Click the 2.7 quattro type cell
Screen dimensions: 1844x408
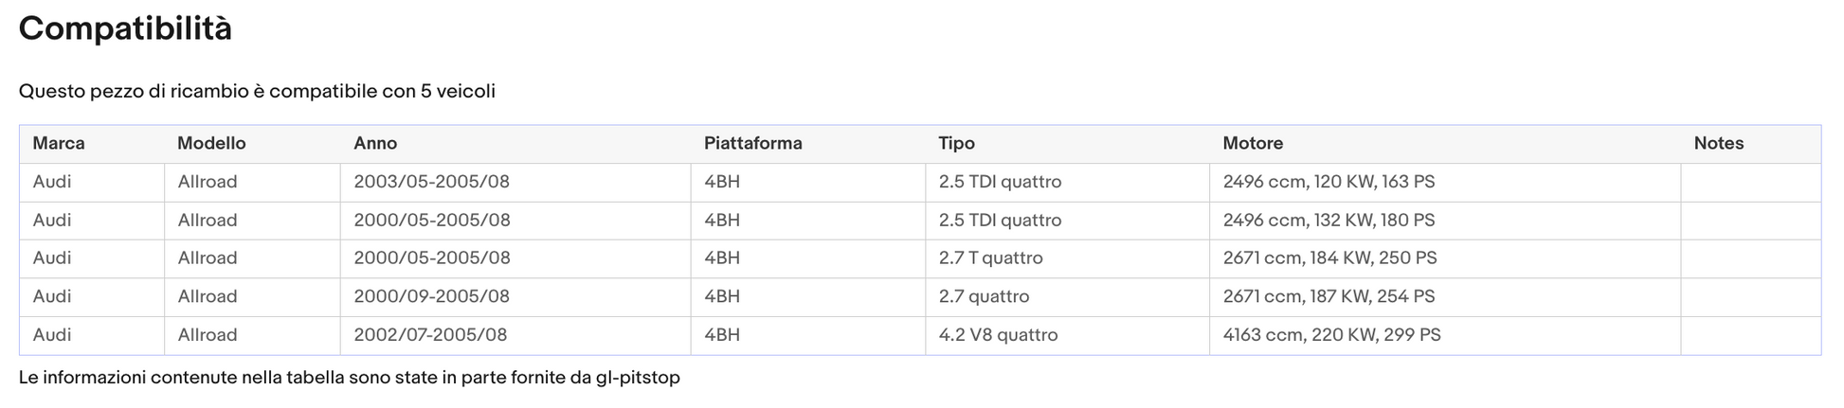(1067, 296)
